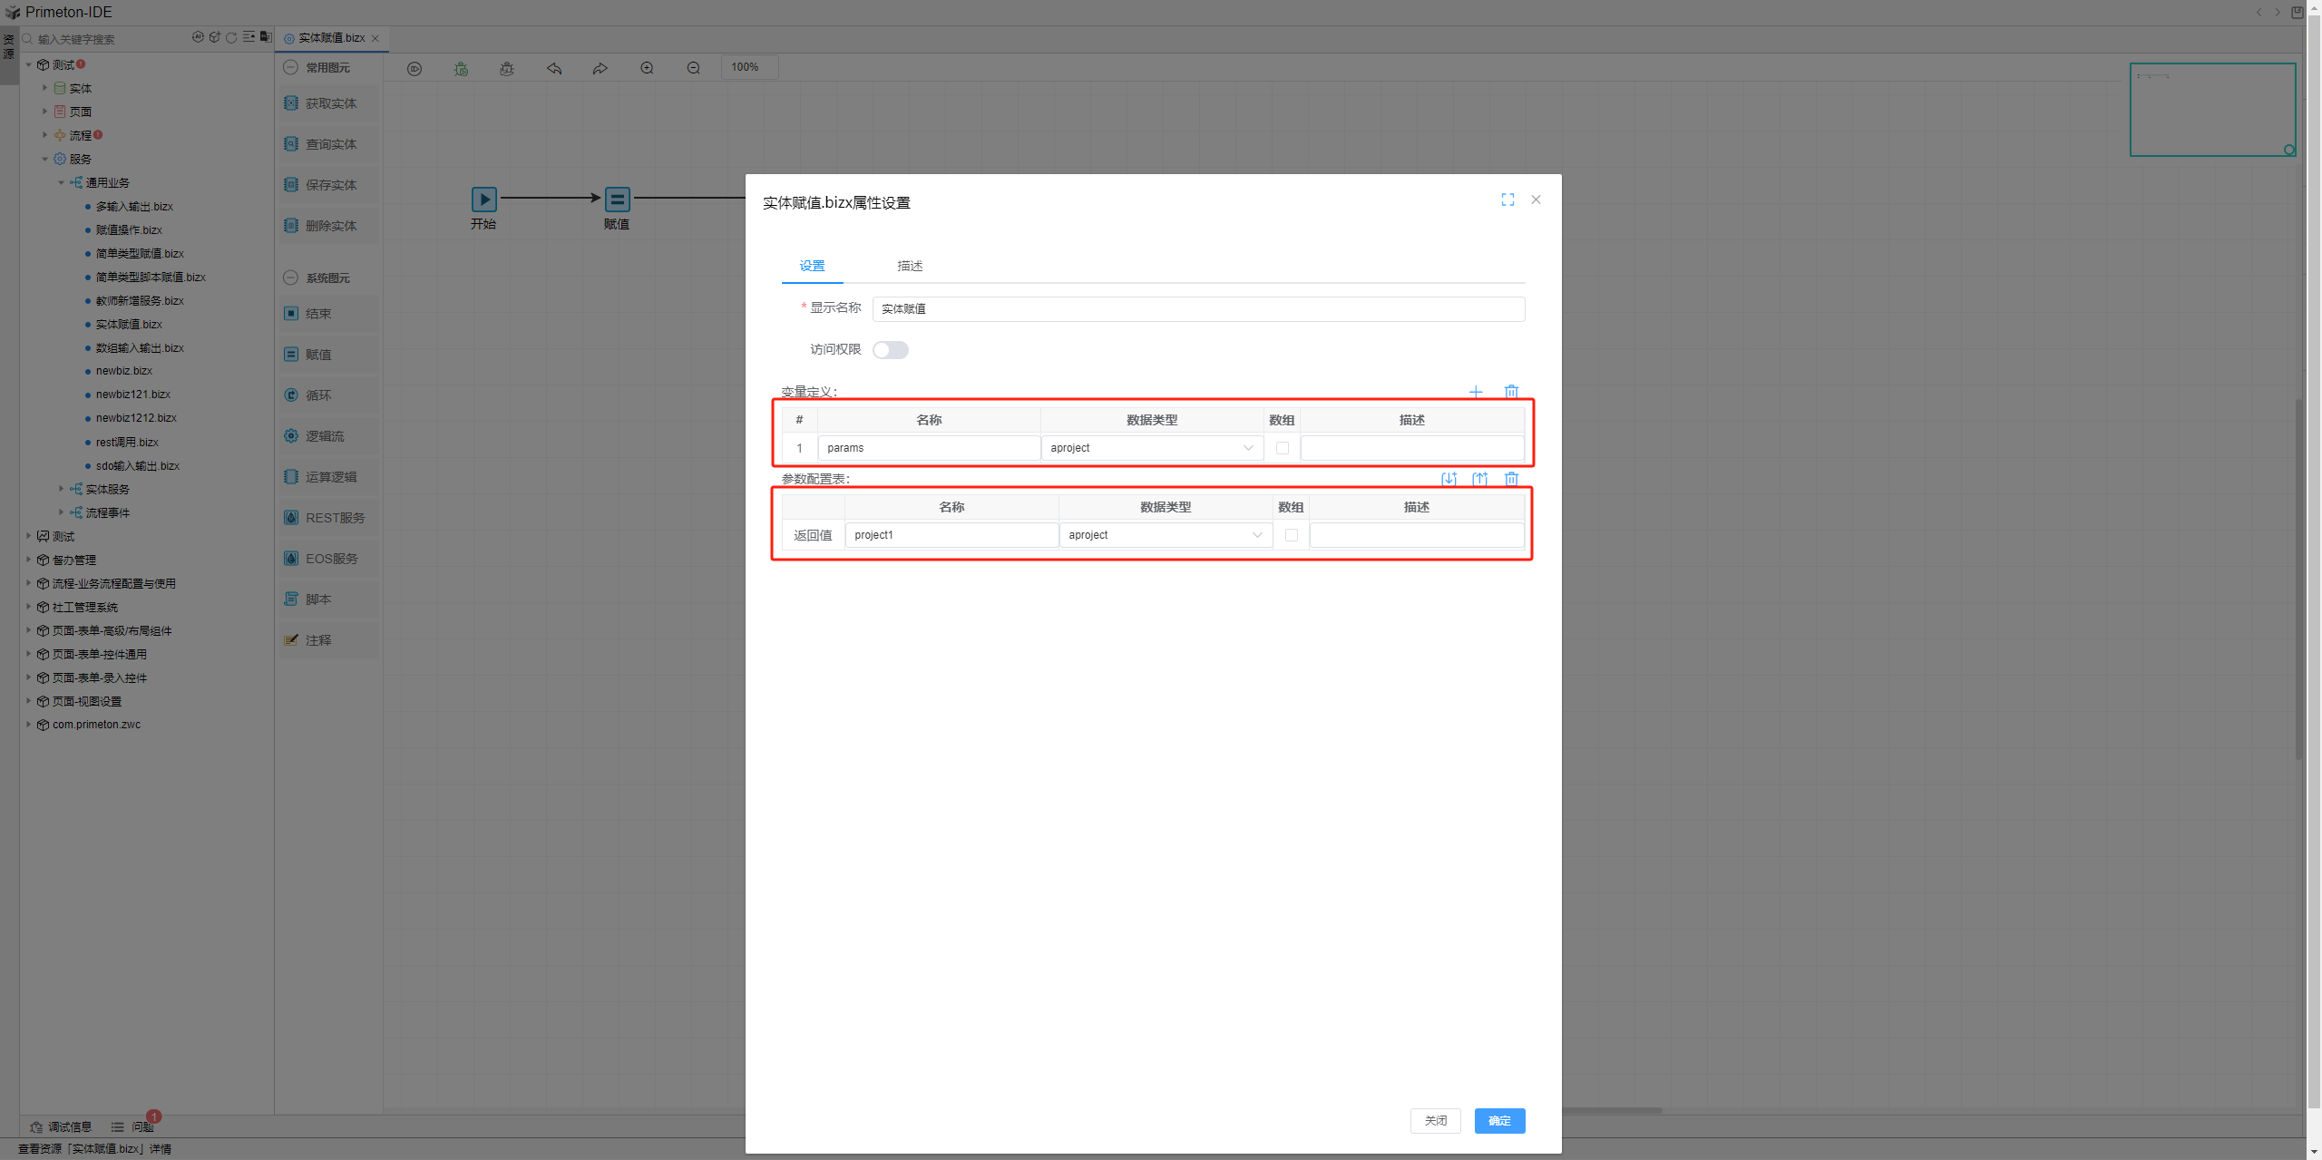Viewport: 2322px width, 1160px height.
Task: Expand the 实体服务 tree node
Action: point(62,489)
